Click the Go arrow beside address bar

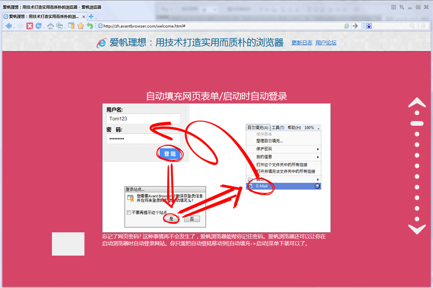(356, 26)
